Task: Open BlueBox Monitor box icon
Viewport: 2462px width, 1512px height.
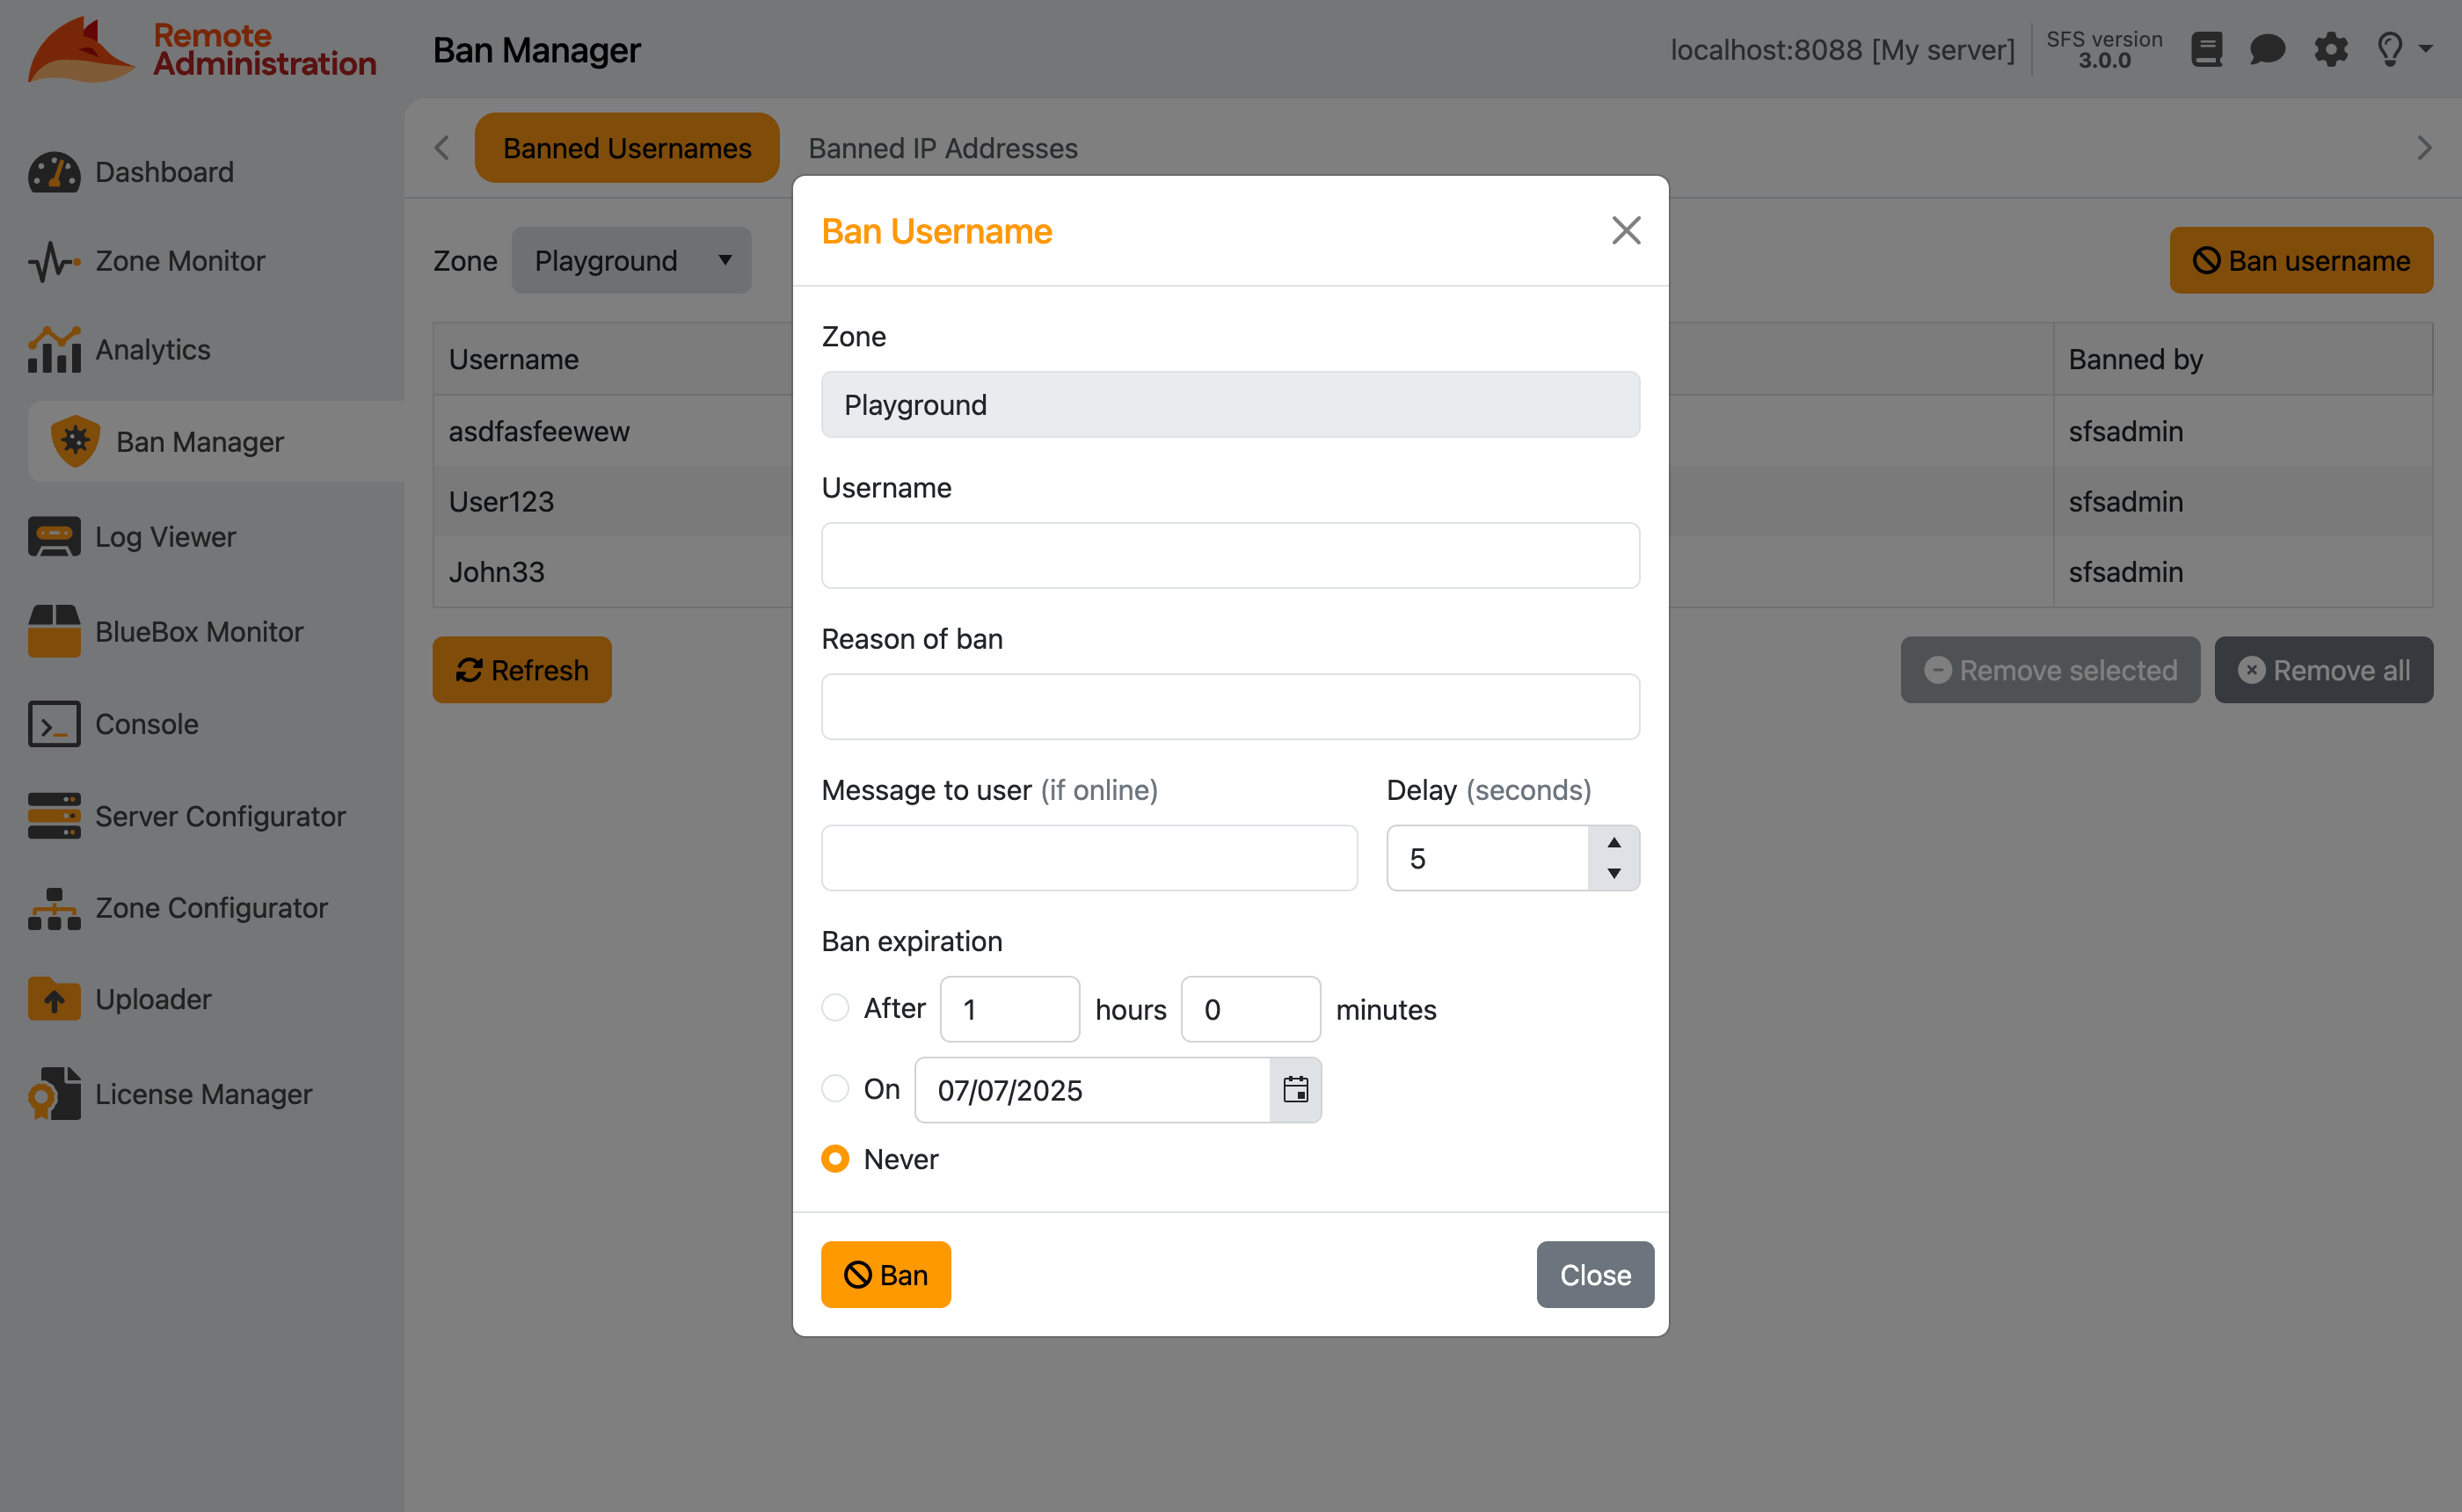Action: click(54, 631)
